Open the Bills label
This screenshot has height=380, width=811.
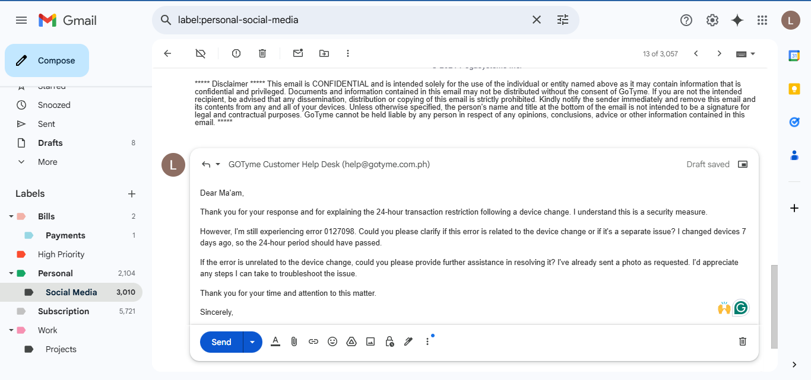click(46, 216)
